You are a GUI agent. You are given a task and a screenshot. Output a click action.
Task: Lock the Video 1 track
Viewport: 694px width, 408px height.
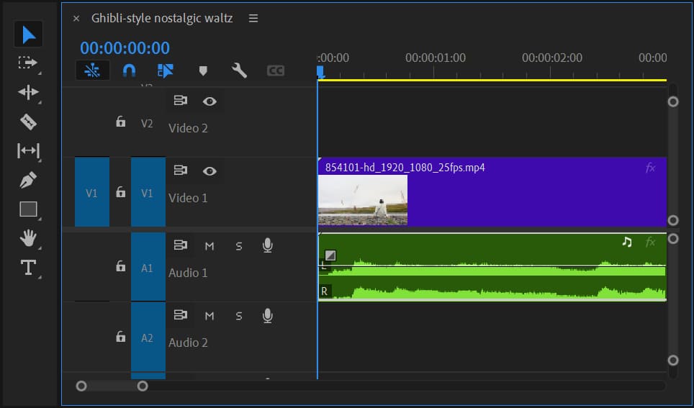120,191
